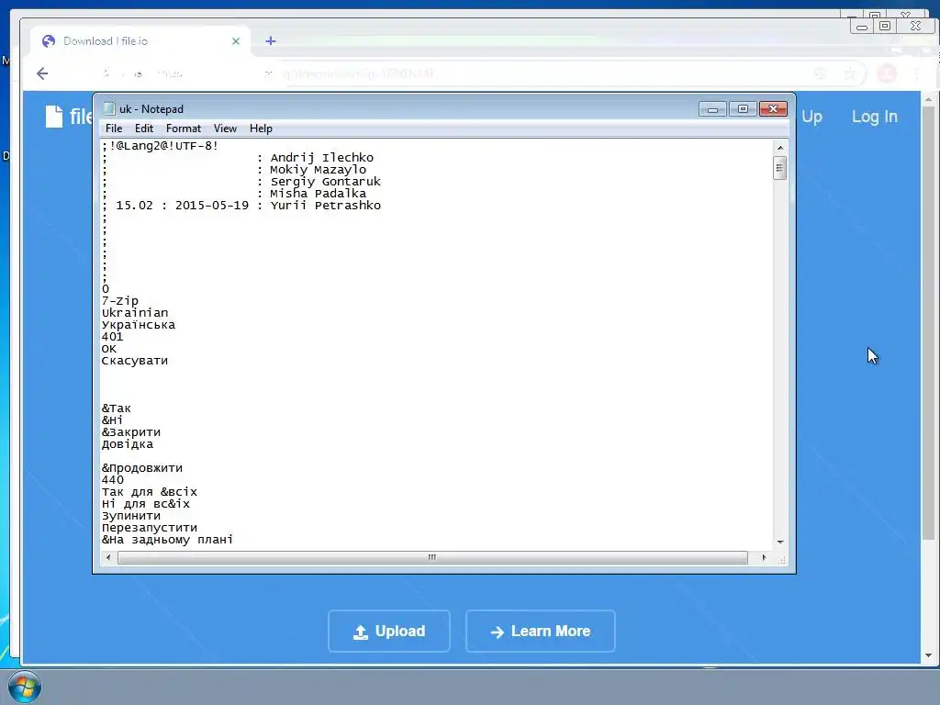This screenshot has height=705, width=940.
Task: Click the line 'Перезапустити'
Action: pos(150,528)
